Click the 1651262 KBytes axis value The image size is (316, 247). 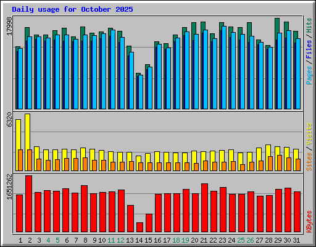click(9, 186)
